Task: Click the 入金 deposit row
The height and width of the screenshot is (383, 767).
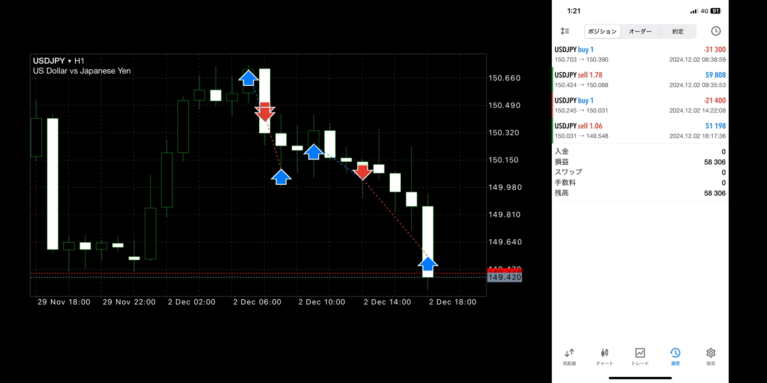Action: click(640, 151)
